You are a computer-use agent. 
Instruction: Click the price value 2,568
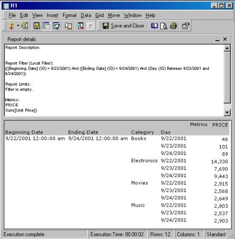(221, 191)
